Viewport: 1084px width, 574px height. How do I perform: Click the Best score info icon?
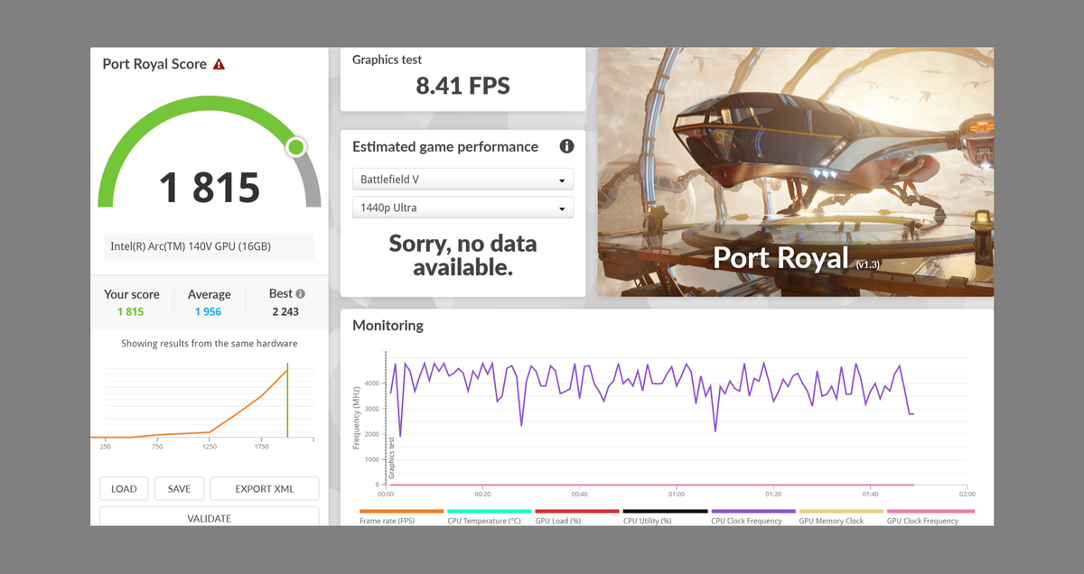click(300, 293)
